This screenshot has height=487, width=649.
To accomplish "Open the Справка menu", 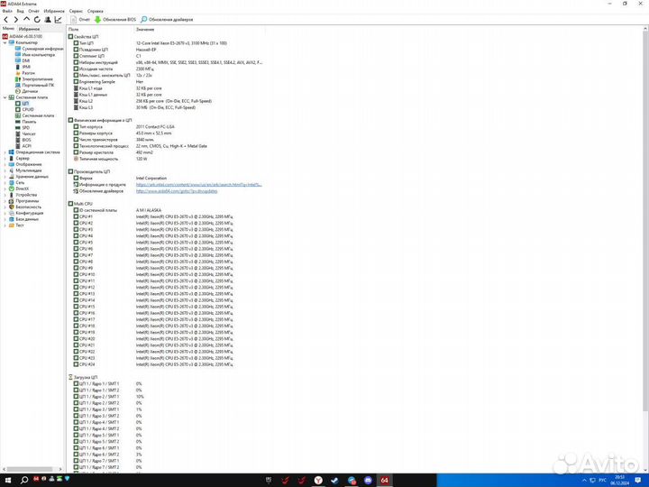I will pos(96,11).
